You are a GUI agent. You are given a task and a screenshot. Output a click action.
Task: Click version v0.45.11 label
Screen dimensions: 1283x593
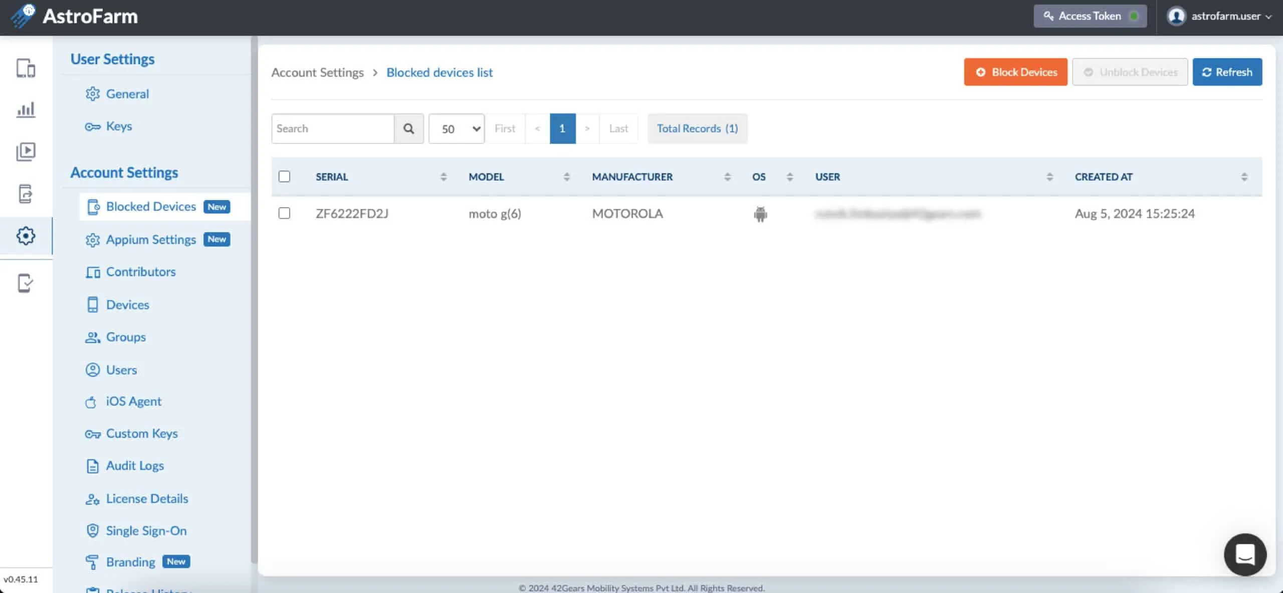click(x=21, y=579)
